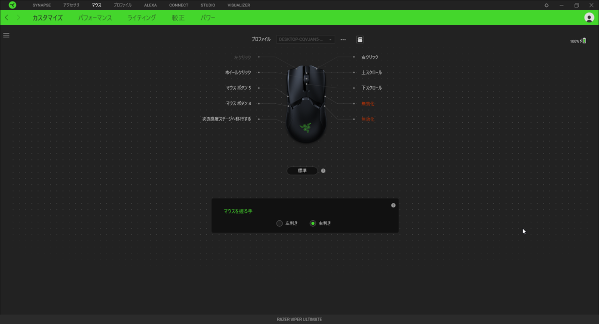The height and width of the screenshot is (324, 599).
Task: Click the マウス ボタン 5 assignment
Action: (239, 88)
